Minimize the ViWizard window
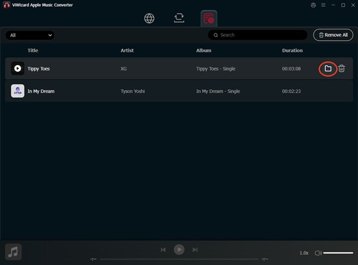This screenshot has height=265, width=358. [333, 5]
